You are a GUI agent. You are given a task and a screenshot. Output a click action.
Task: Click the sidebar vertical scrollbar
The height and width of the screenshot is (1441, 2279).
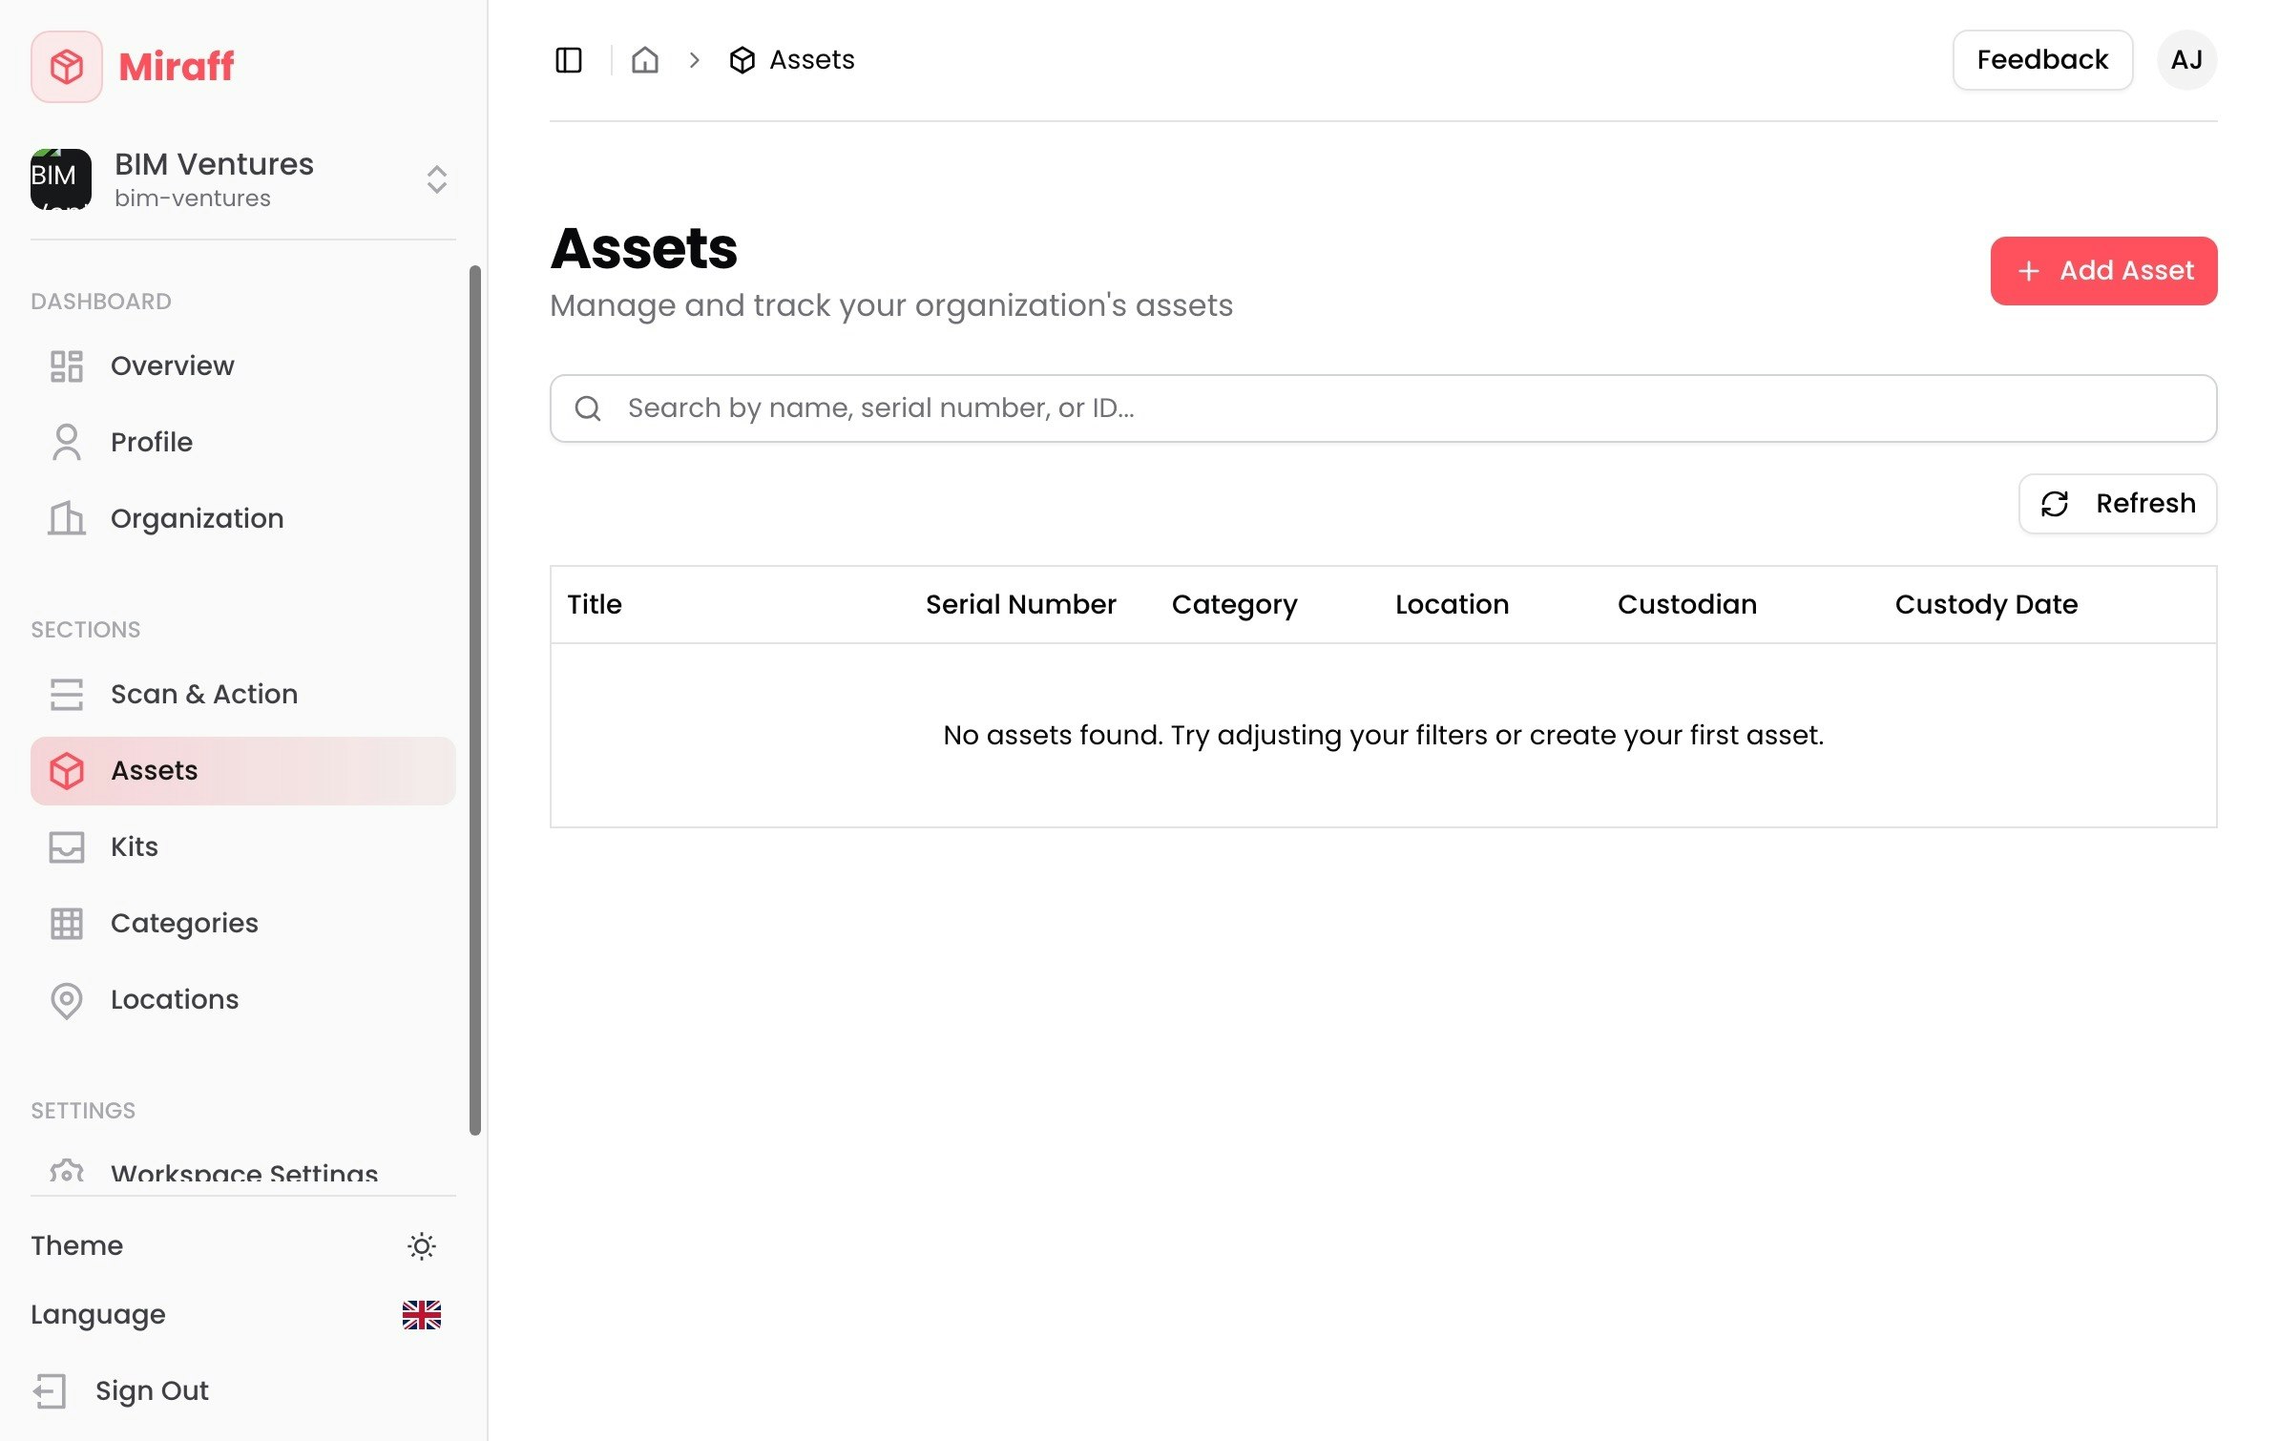475,700
